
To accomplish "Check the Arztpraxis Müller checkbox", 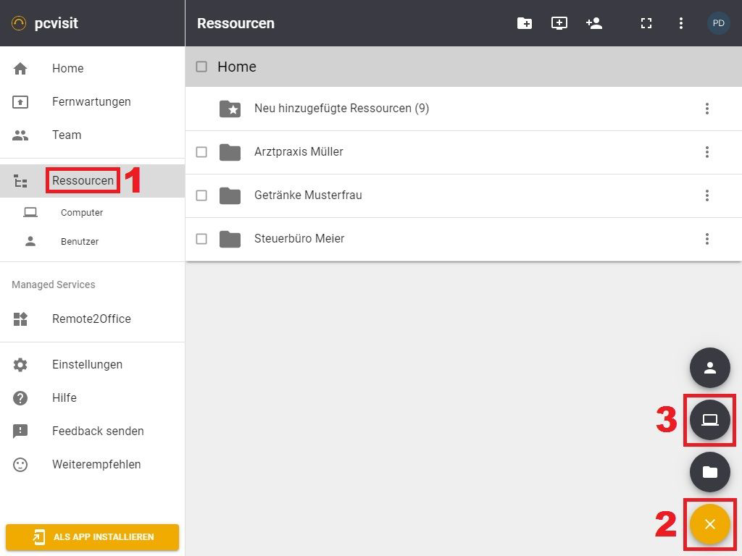I will click(201, 152).
